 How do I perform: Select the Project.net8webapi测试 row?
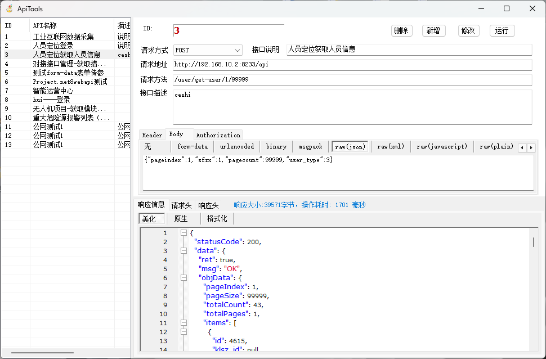coord(66,82)
